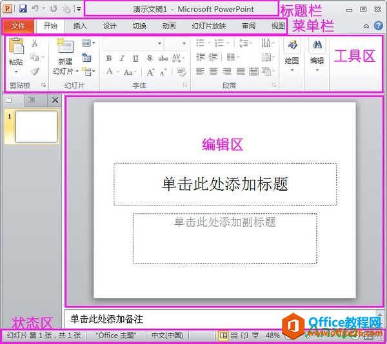Screen dimensions: 387x344
Task: Switch to the 开始 ribbon tab
Action: tap(50, 26)
